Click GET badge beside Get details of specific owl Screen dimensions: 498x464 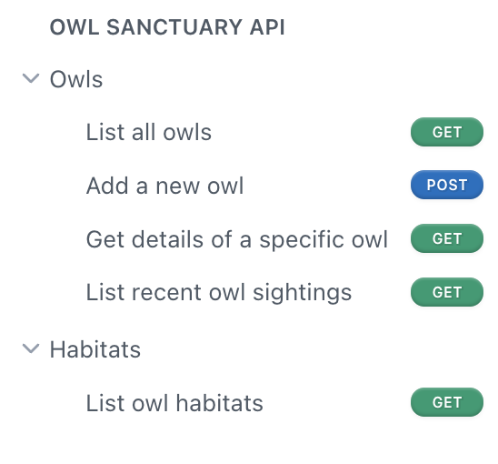447,238
